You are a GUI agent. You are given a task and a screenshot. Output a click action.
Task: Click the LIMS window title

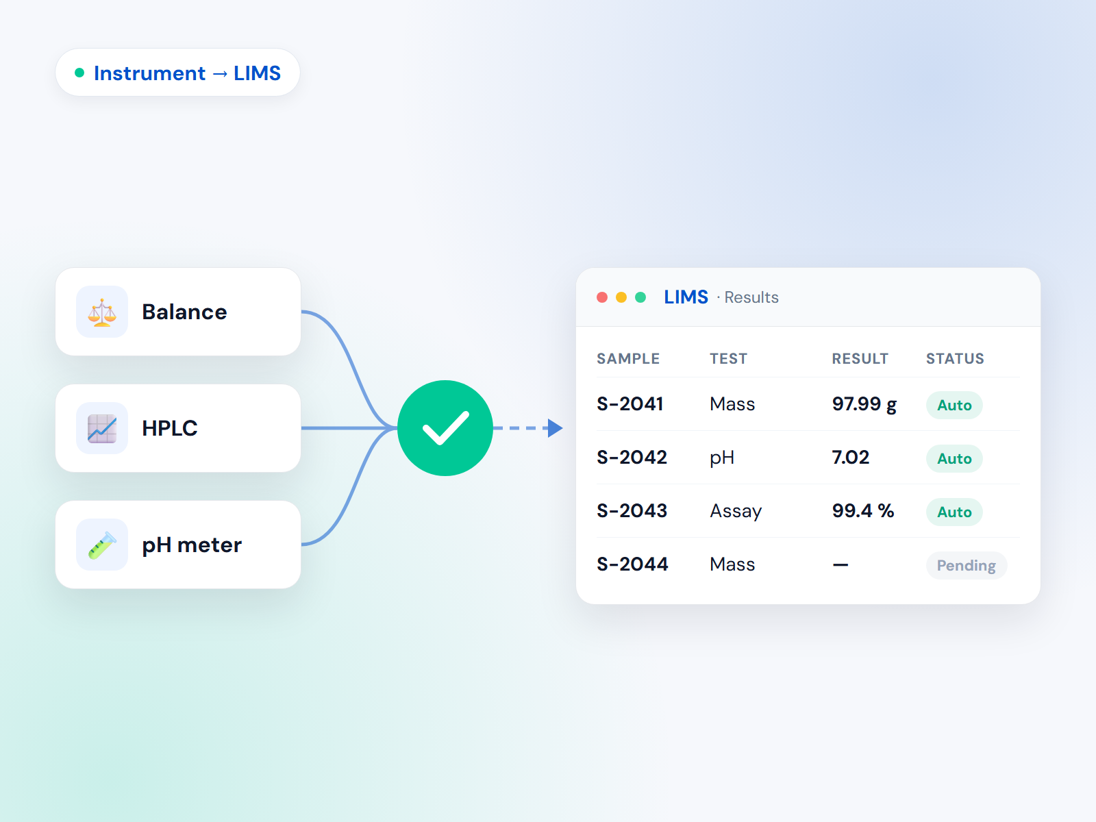686,297
